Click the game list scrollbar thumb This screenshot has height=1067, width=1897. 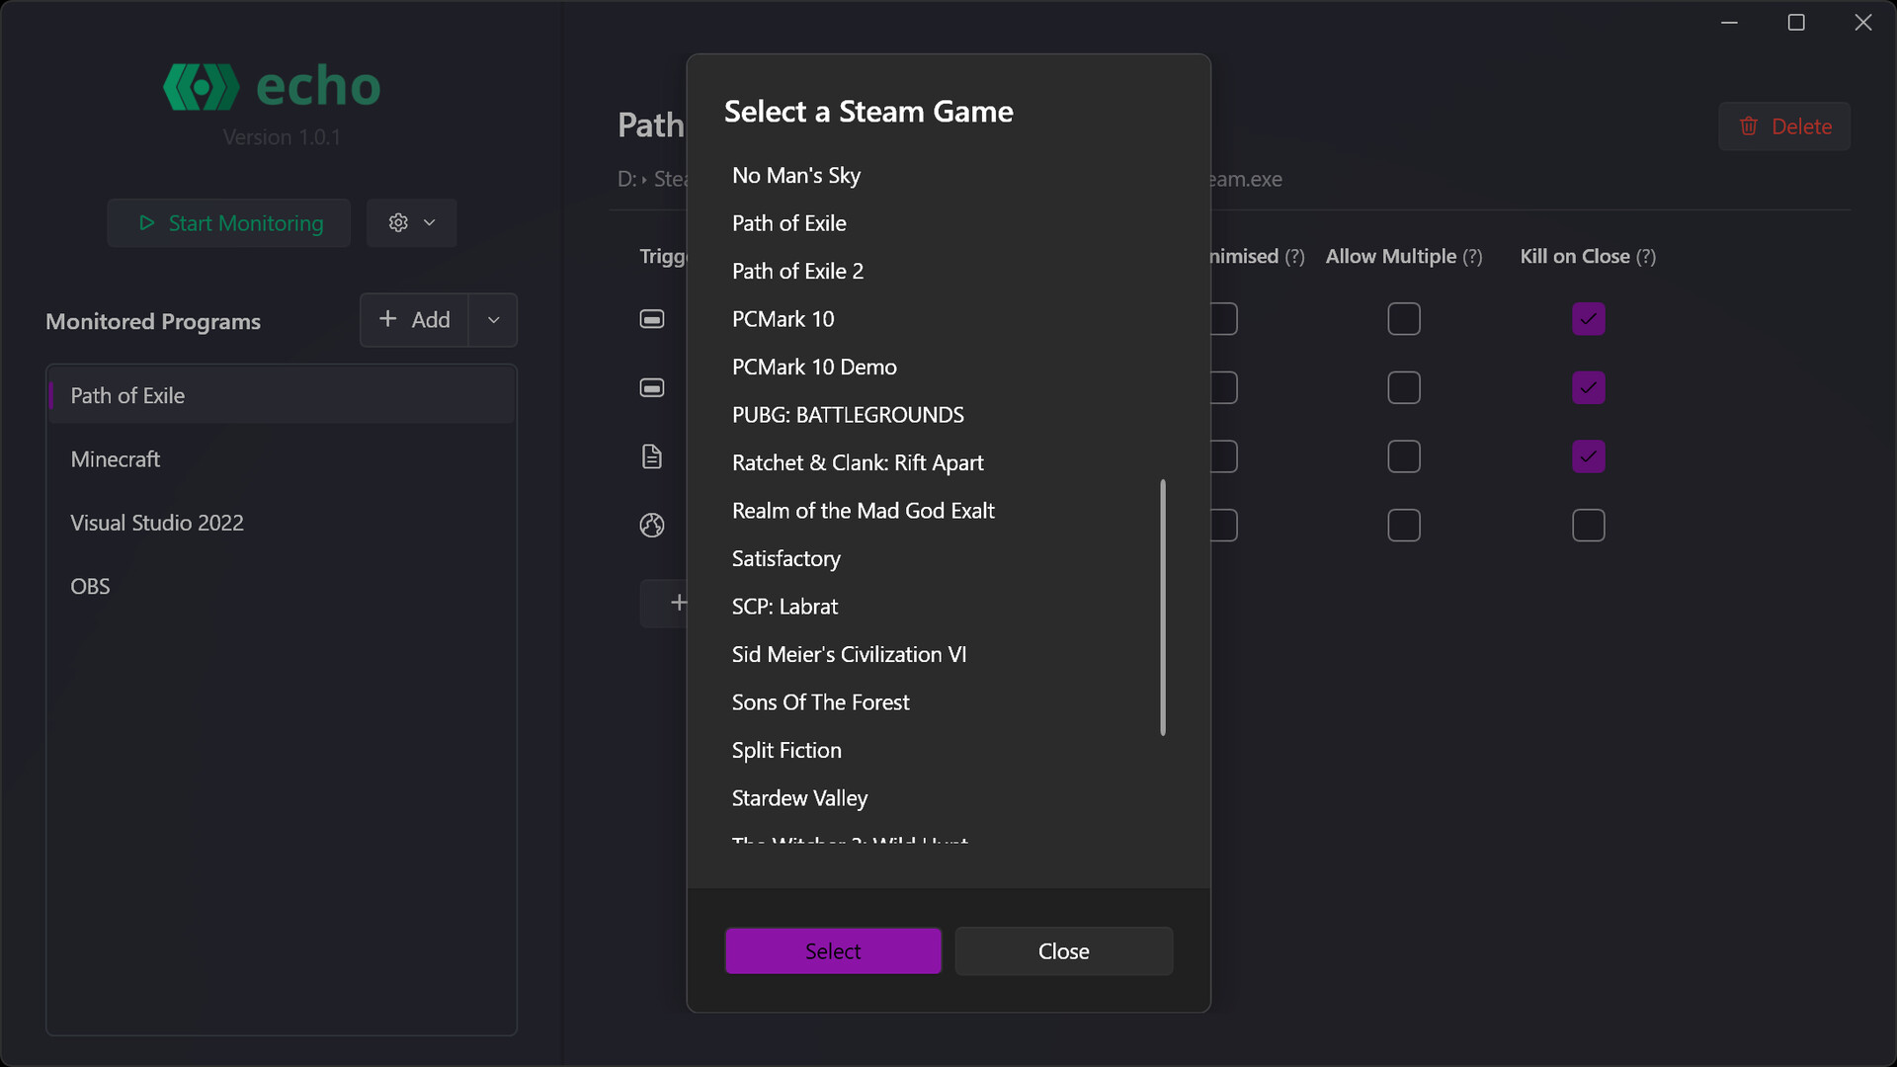pos(1163,608)
